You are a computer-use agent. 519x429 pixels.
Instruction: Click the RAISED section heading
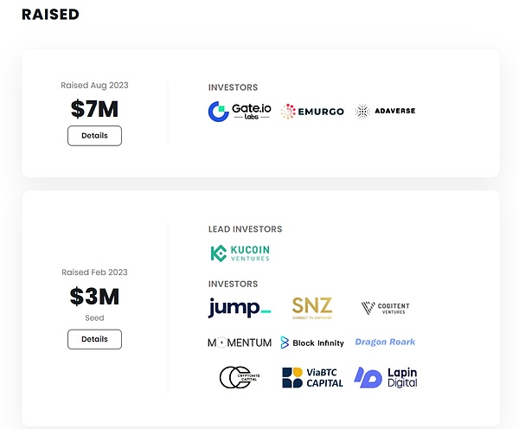(x=50, y=15)
